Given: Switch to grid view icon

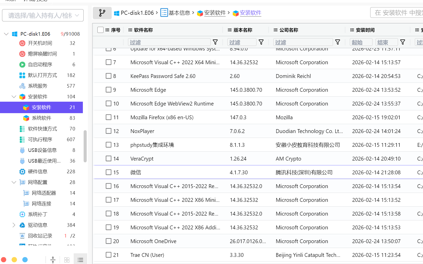Looking at the screenshot, I should (x=67, y=260).
